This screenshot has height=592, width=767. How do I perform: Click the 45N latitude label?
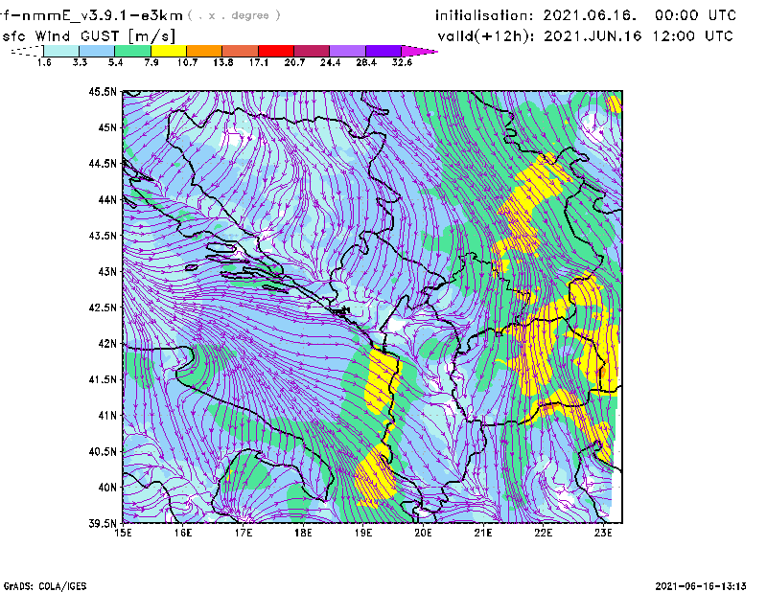click(x=107, y=127)
